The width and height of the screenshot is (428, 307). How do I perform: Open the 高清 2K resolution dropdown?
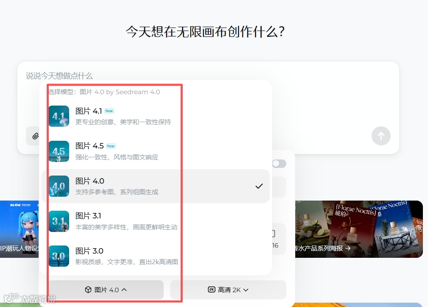point(228,290)
